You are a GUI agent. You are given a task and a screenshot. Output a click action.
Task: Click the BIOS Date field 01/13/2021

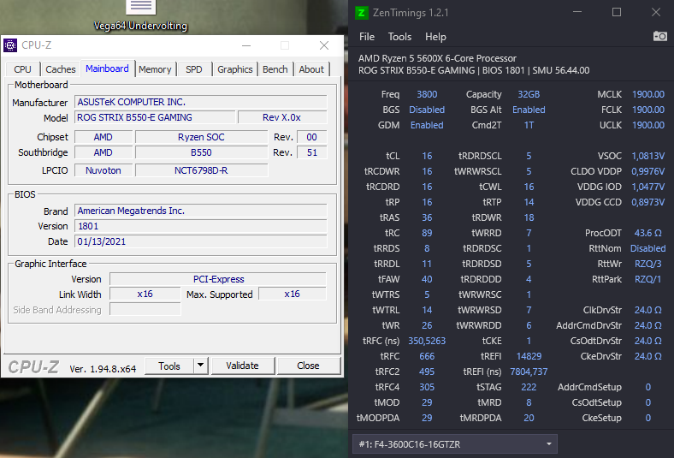pos(201,241)
